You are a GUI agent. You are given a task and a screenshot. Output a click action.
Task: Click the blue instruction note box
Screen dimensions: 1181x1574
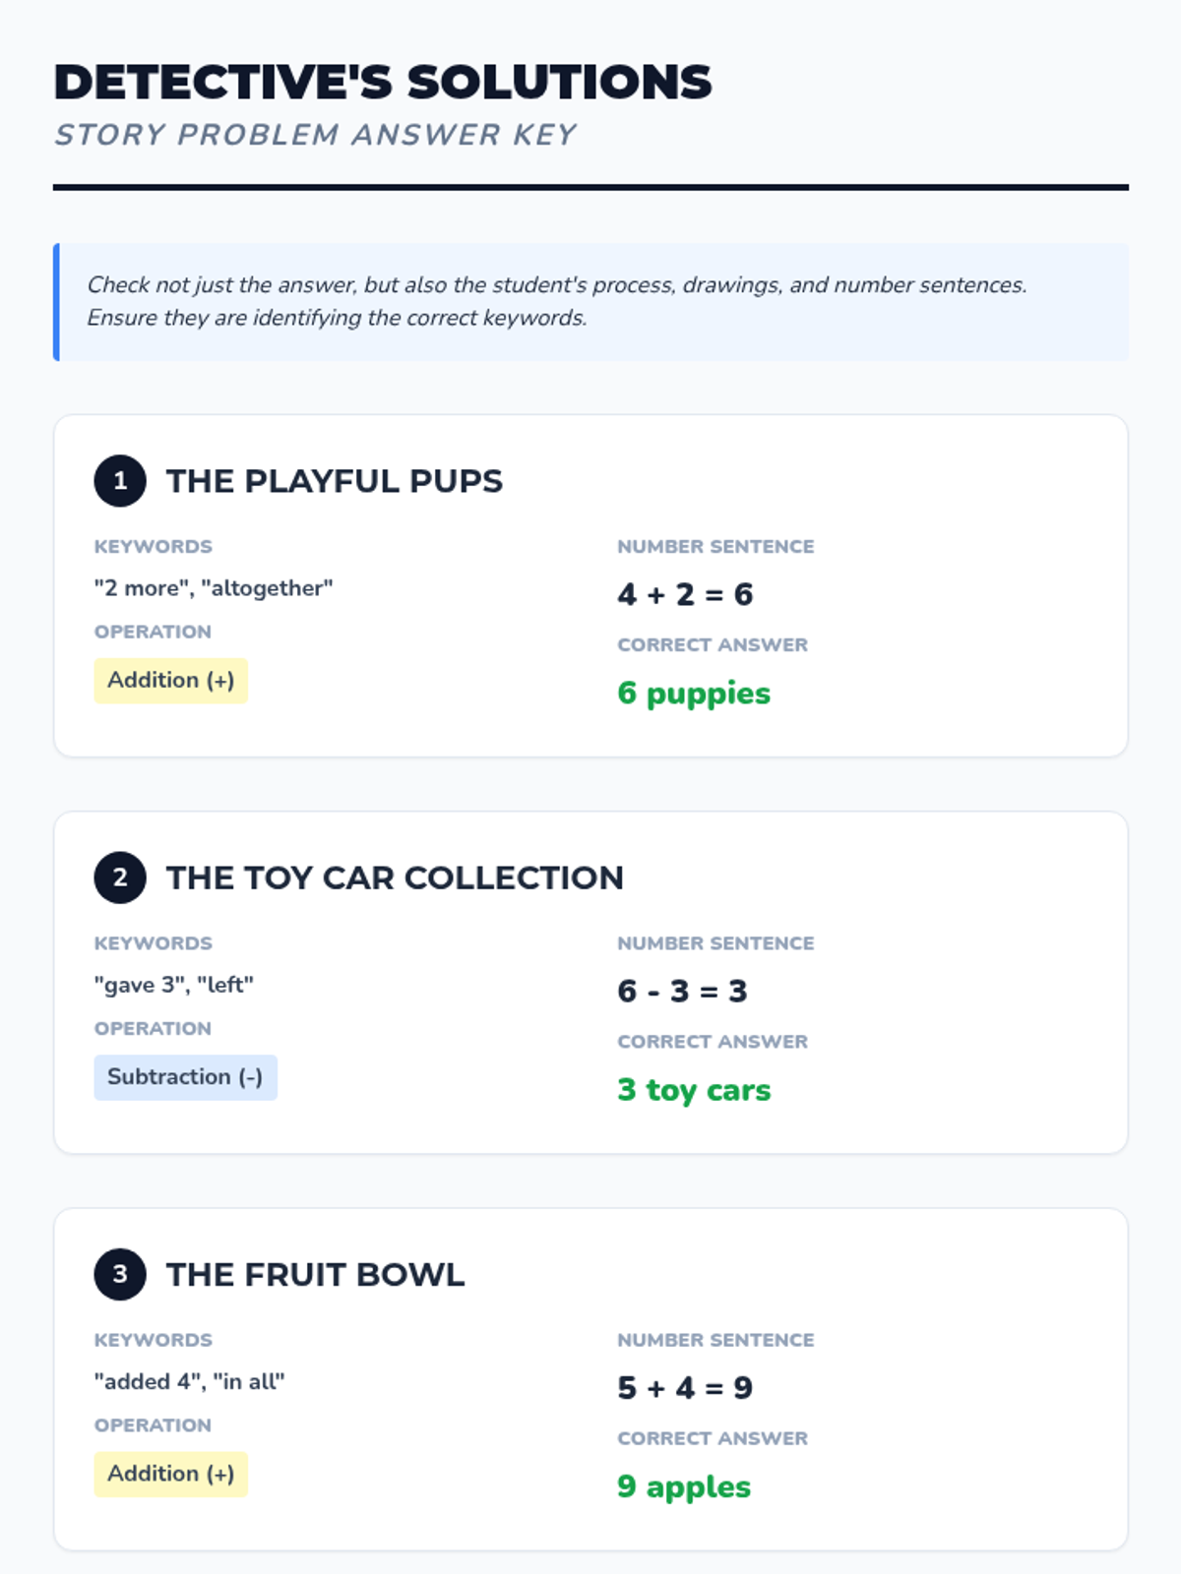pyautogui.click(x=590, y=302)
